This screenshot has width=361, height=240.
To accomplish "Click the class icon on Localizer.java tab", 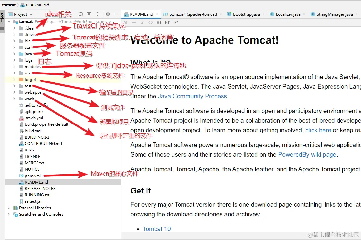I will [272, 14].
